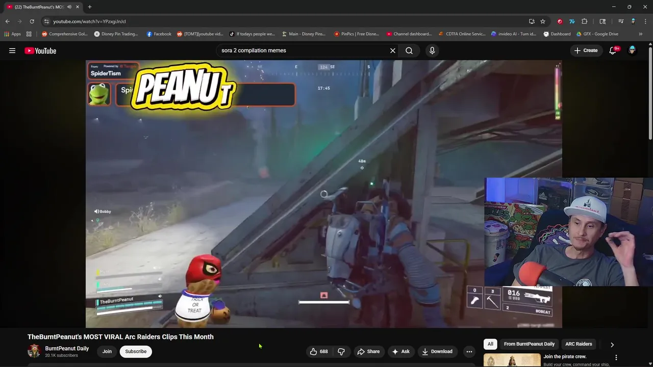Open BurntPeanut Daily channel name link
Viewport: 653px width, 367px height.
pos(67,349)
